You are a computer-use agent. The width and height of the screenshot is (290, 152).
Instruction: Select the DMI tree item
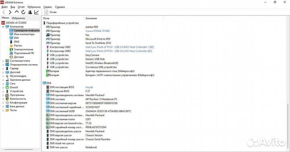pyautogui.click(x=14, y=38)
